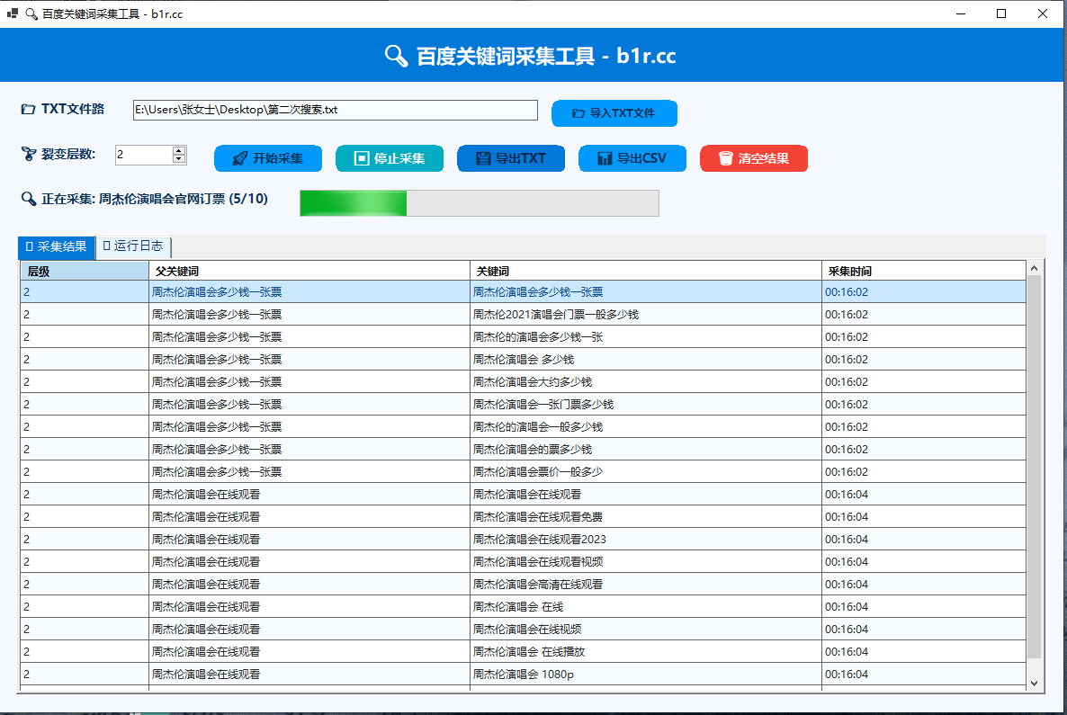Click the folder icon beside TXT文件路
1067x715 pixels.
tap(28, 110)
